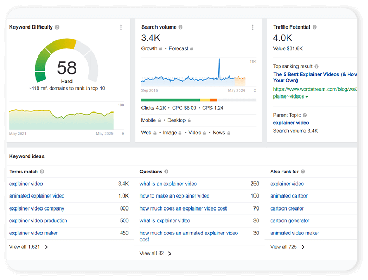Open Terms match keyword explainer video
Viewport: 368px width, 280px height.
[x=26, y=184]
